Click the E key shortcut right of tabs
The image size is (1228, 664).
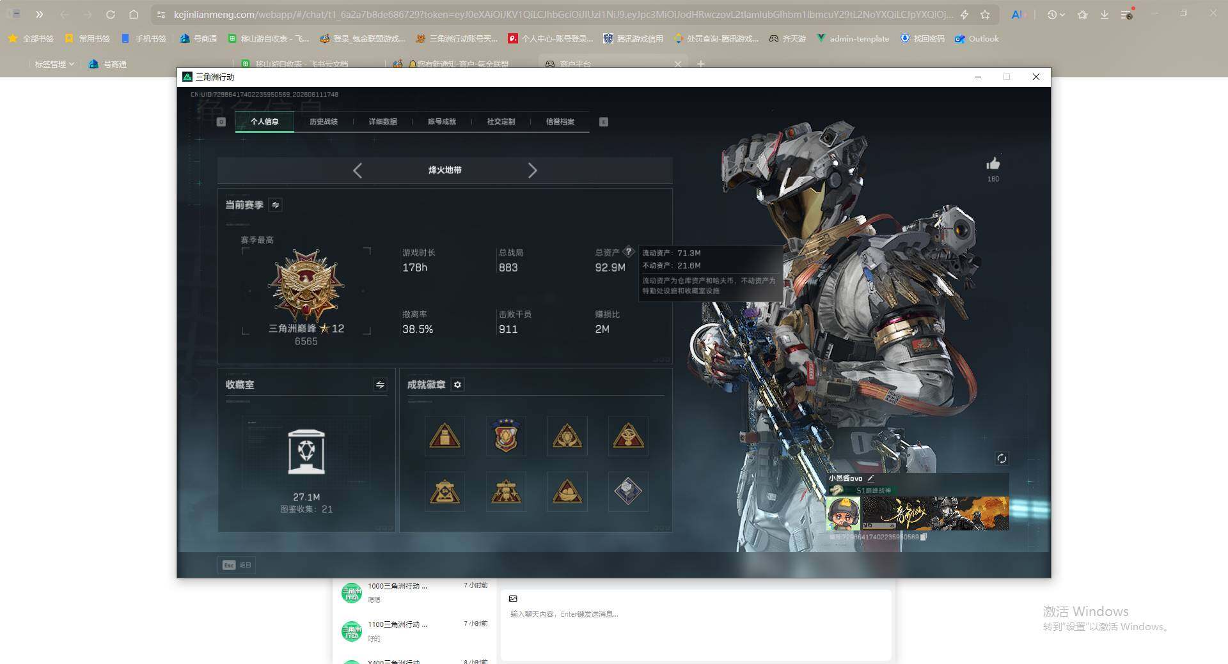(x=604, y=121)
